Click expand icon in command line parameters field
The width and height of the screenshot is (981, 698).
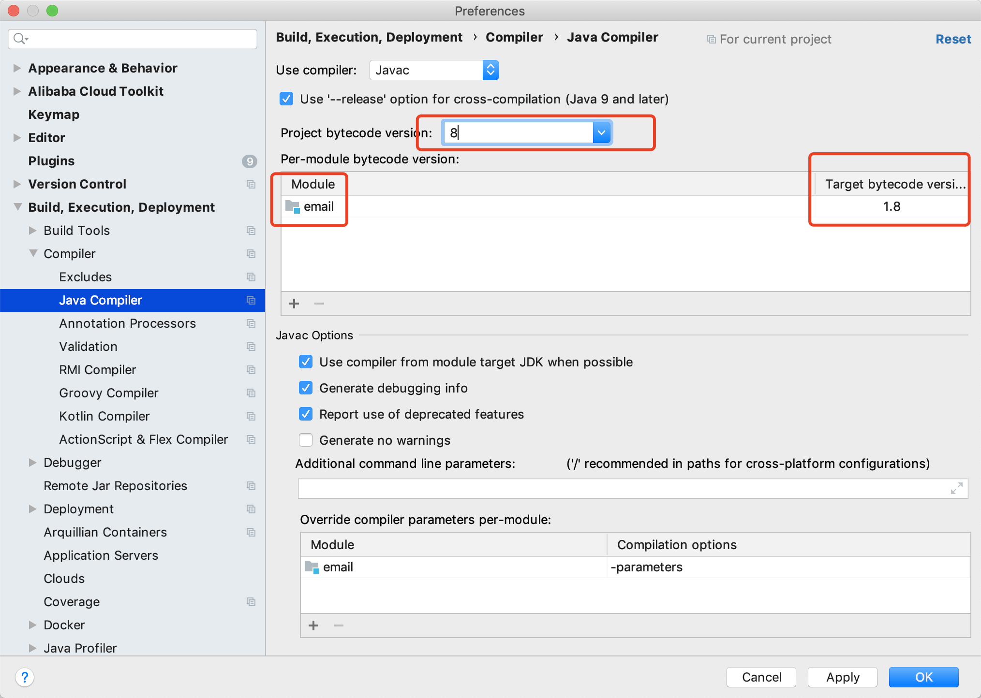pos(956,488)
